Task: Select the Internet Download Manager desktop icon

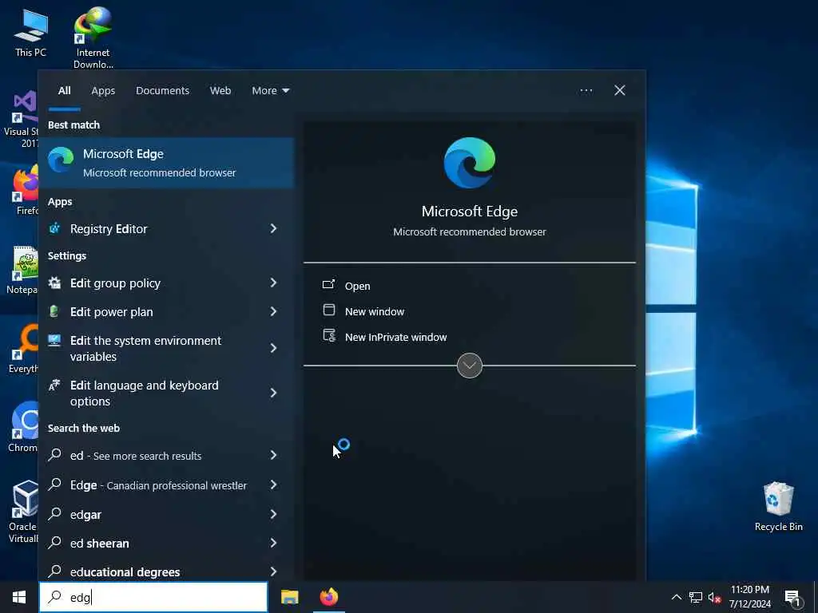Action: point(93,38)
